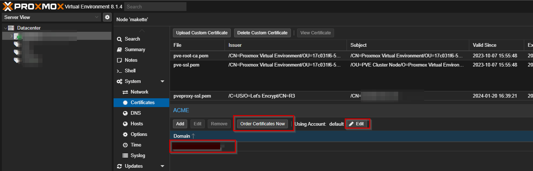
Task: Select the Network menu item
Action: (x=141, y=92)
